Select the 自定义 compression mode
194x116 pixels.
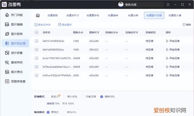(48, 97)
